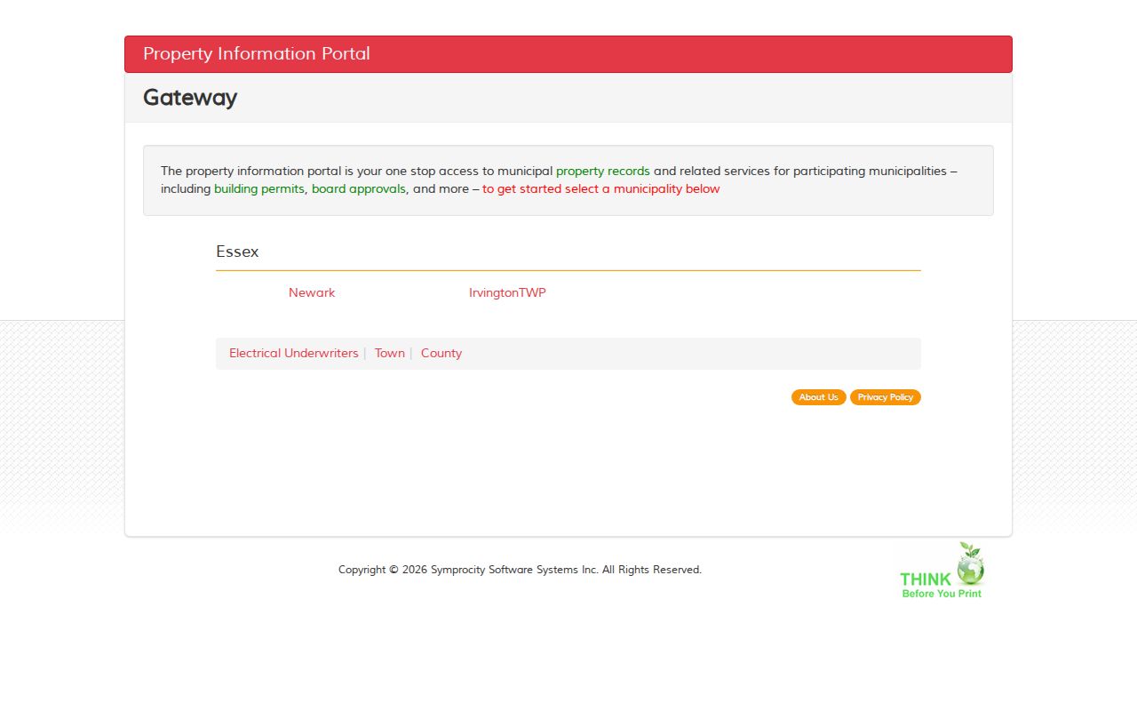This screenshot has width=1137, height=711.
Task: Go to the Town link
Action: tap(390, 353)
